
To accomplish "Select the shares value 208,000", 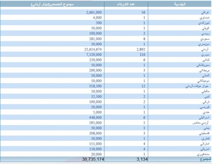I will coord(96,133).
